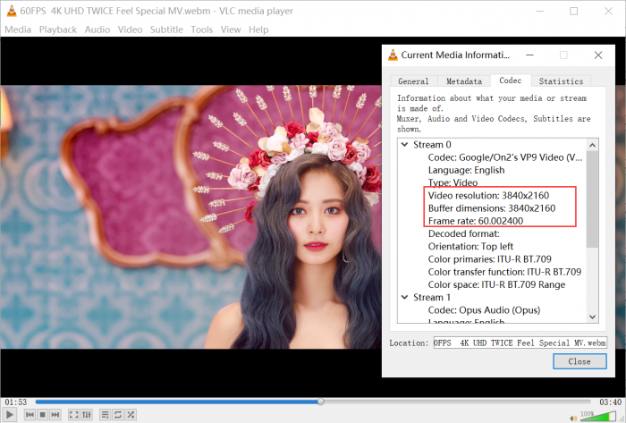Click the codec list scrollbar thumb

coord(592,199)
